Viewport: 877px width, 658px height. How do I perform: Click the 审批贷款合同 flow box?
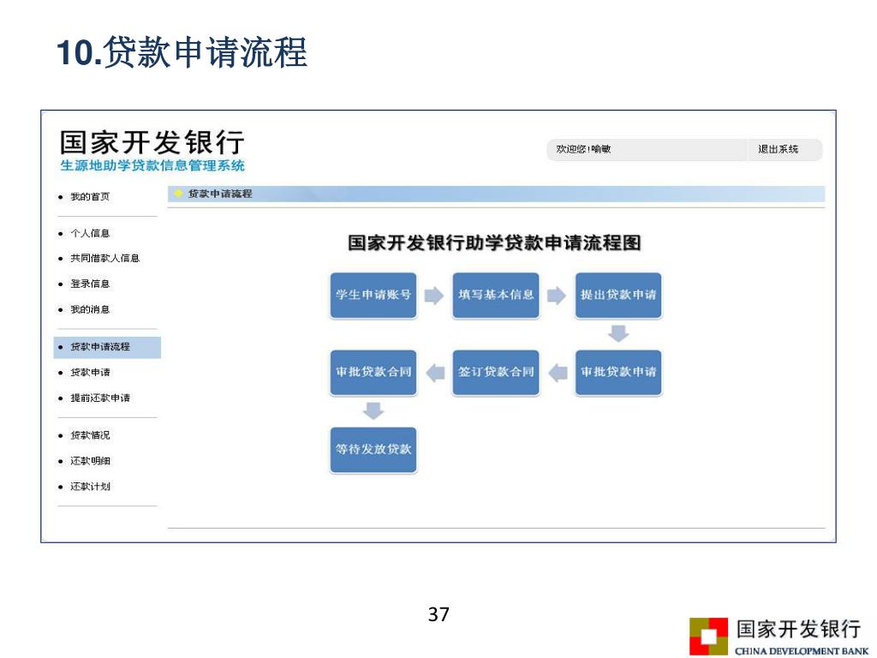click(x=373, y=373)
